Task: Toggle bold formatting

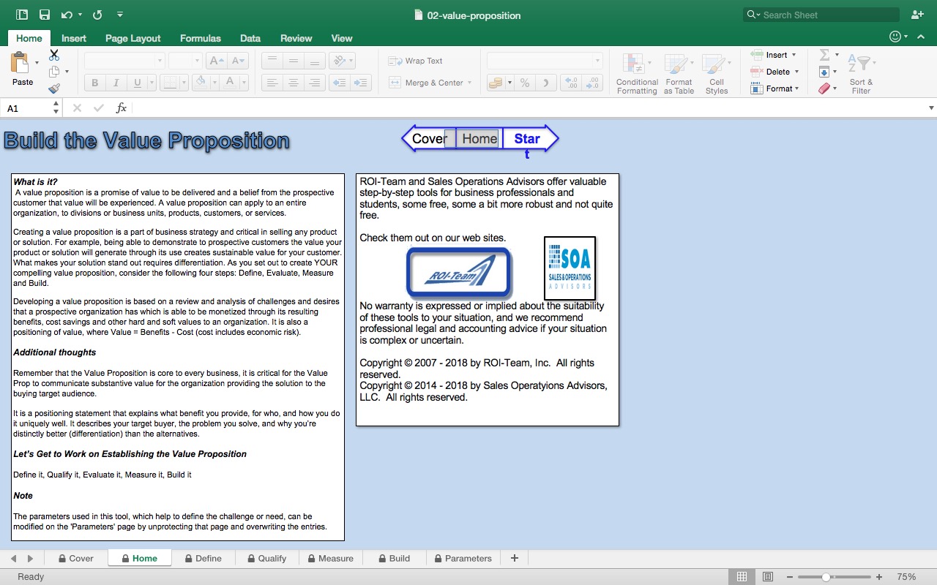Action: pyautogui.click(x=94, y=83)
